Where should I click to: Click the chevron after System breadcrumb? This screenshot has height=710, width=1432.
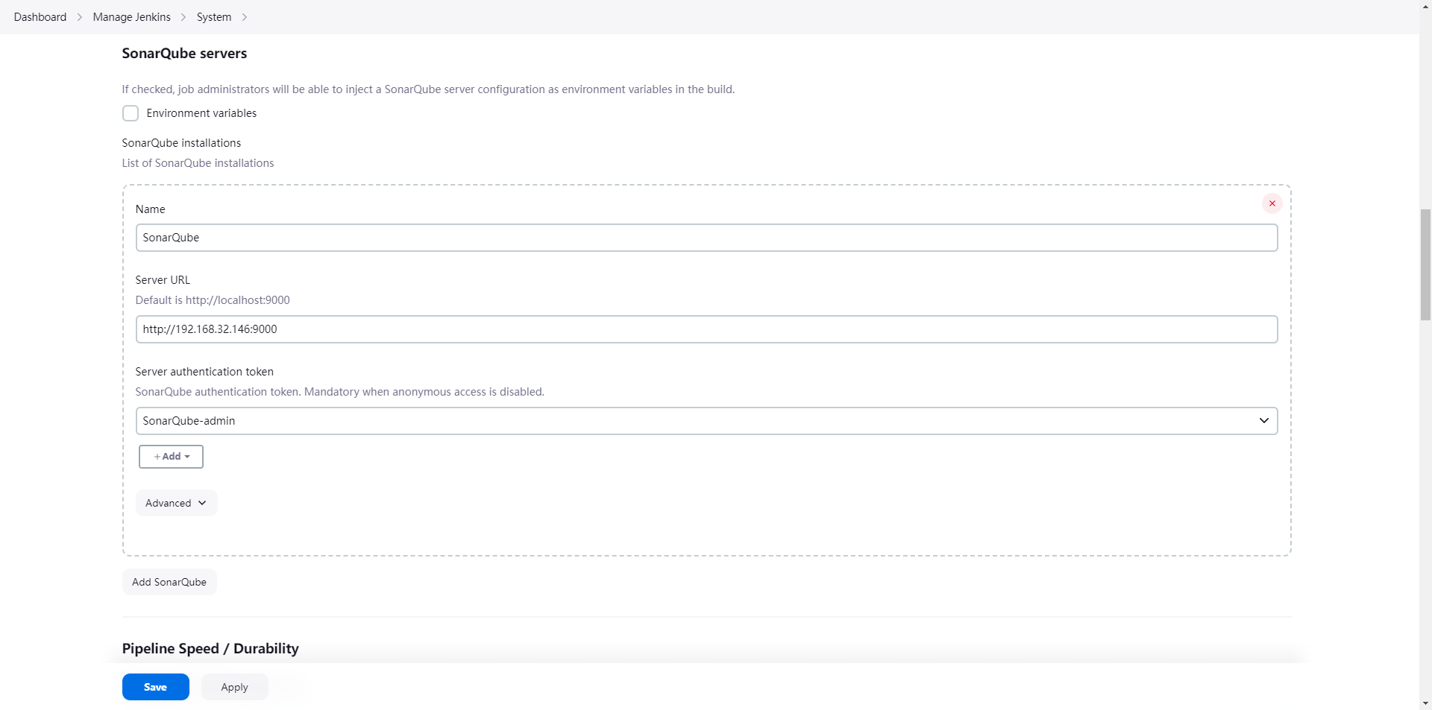245,17
